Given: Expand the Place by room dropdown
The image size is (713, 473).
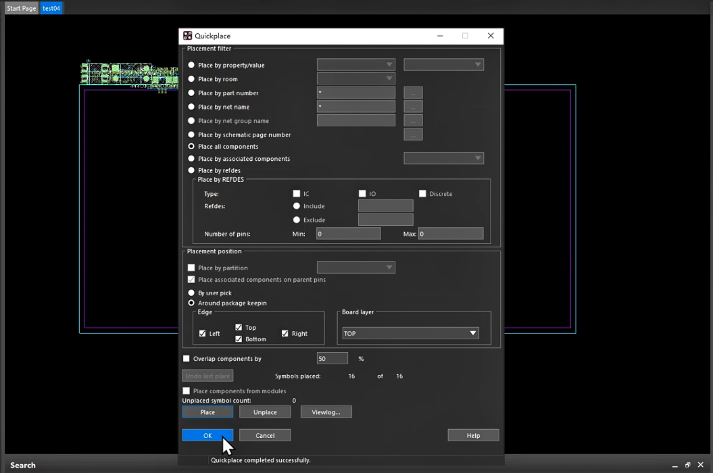Looking at the screenshot, I should (x=355, y=78).
